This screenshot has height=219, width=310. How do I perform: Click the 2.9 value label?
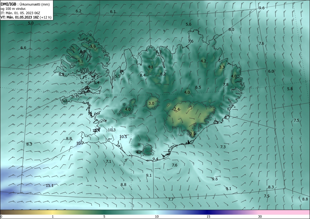[x=193, y=134]
